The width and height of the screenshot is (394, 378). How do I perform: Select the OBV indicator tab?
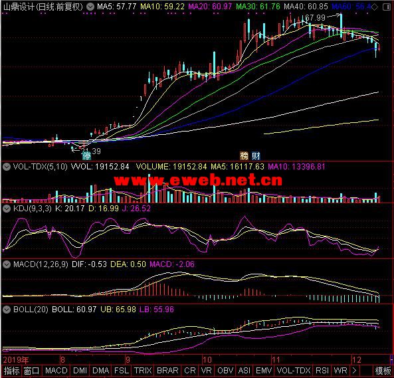click(x=225, y=371)
